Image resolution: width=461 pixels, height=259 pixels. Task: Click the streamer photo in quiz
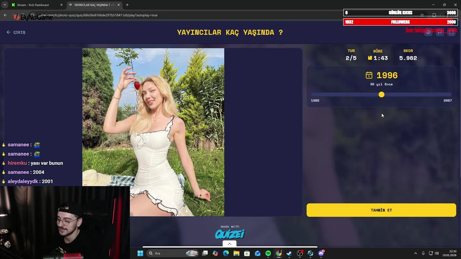[153, 132]
